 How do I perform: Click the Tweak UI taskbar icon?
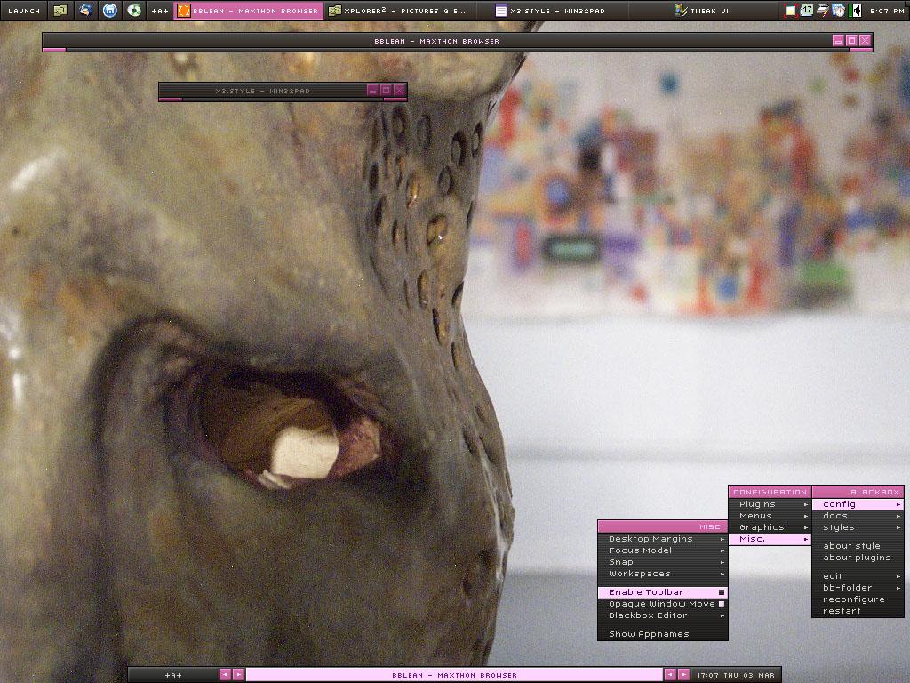click(x=681, y=11)
